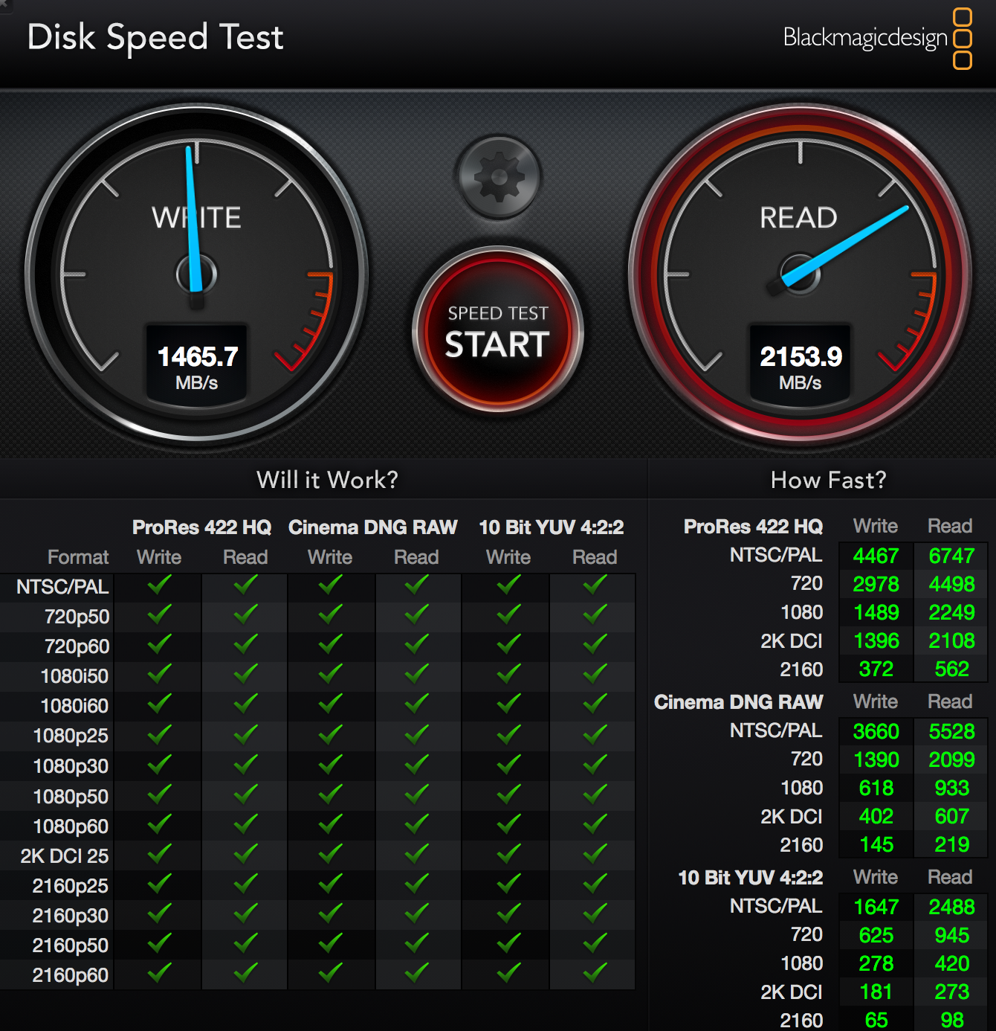Click 10 Bit YUV Write check for 1080p50
This screenshot has height=1031, width=996.
(x=508, y=795)
